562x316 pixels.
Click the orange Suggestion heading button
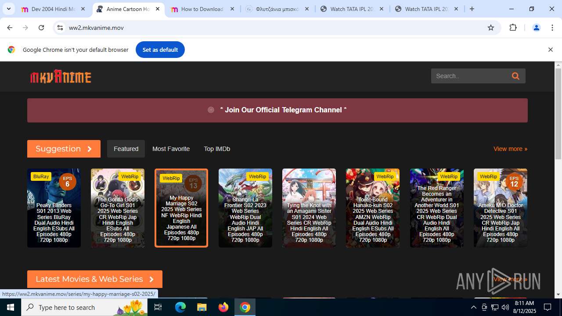64,149
